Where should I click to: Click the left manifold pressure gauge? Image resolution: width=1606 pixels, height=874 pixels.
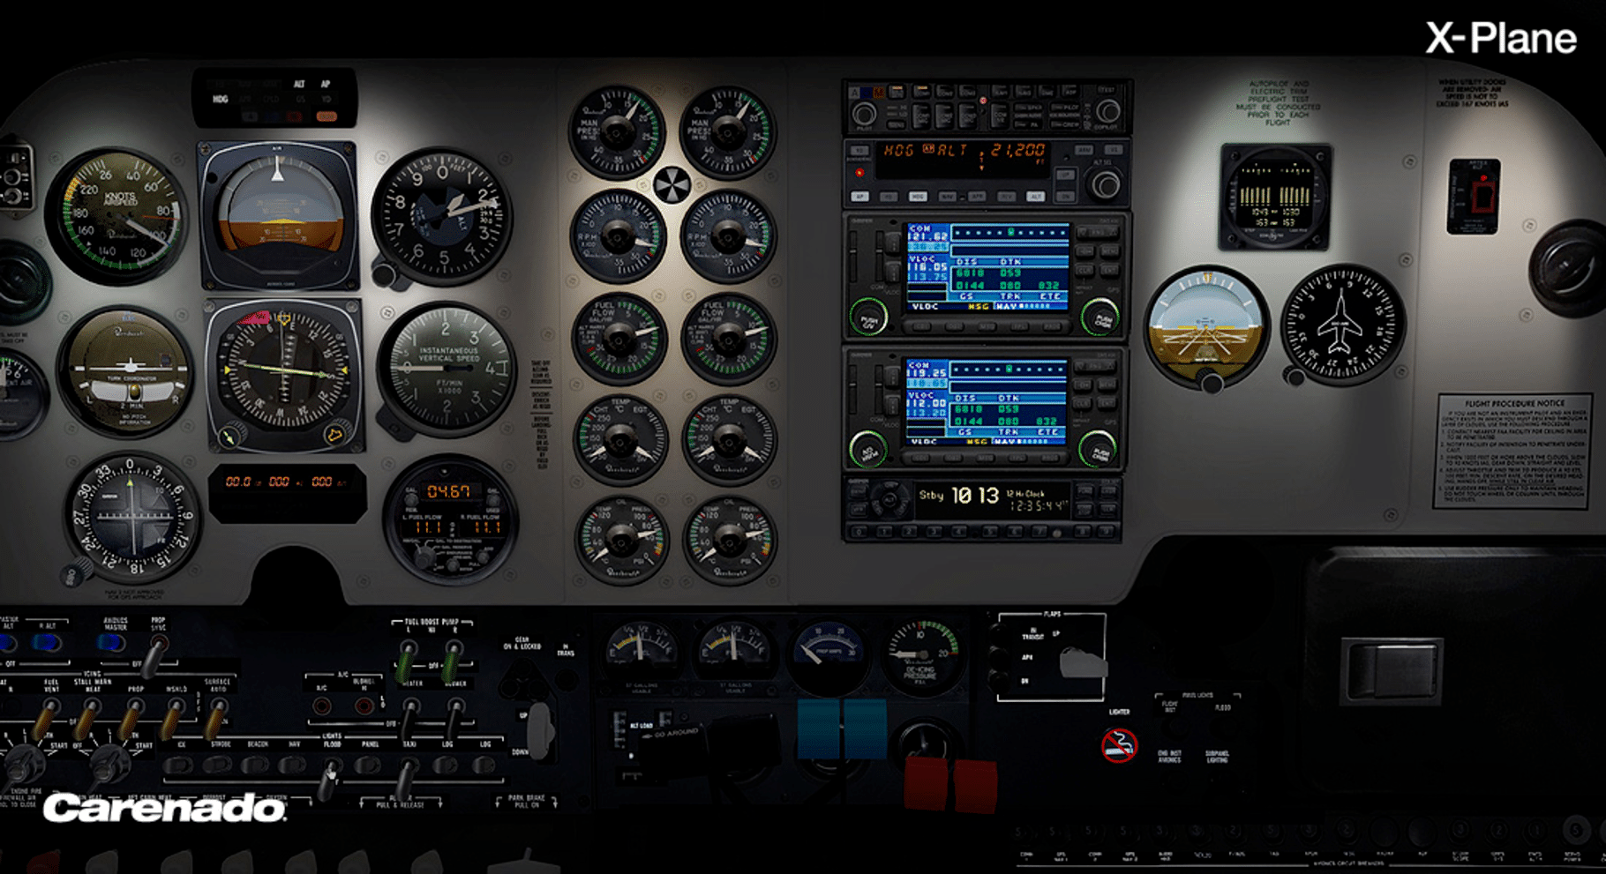click(x=617, y=132)
